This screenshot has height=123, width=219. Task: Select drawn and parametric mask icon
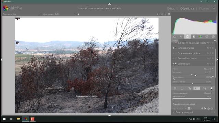tap(204, 88)
